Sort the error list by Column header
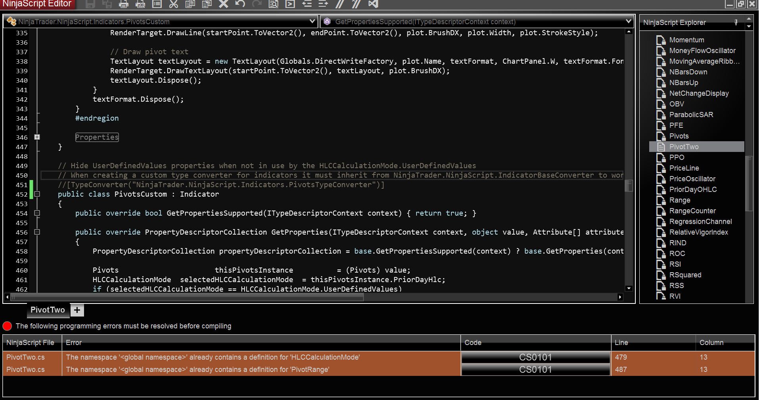759x400 pixels. coord(725,343)
